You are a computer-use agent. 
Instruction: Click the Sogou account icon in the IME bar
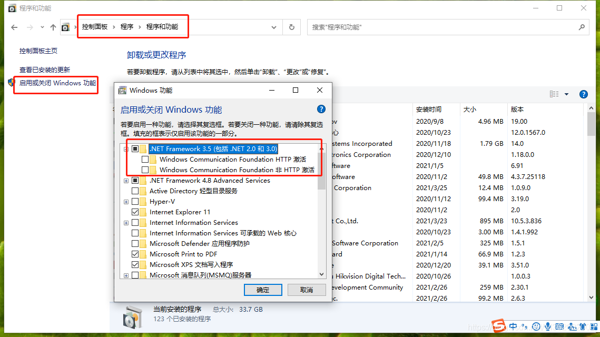573,326
